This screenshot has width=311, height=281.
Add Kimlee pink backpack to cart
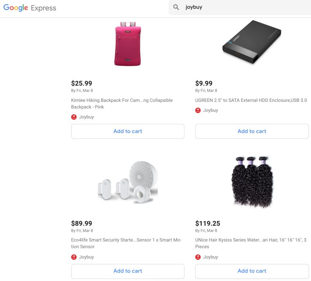click(128, 131)
